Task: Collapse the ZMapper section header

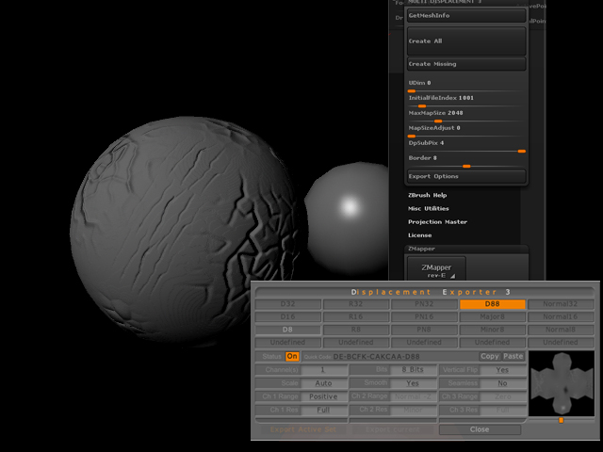Action: click(x=466, y=249)
